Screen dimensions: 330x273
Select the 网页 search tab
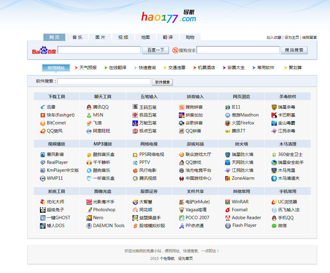tap(54, 37)
